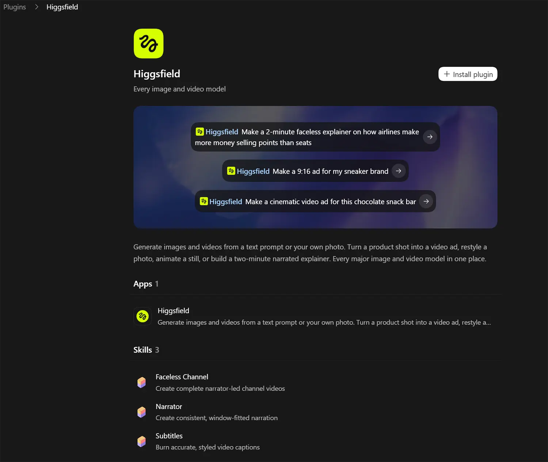The height and width of the screenshot is (462, 548).
Task: Click the Higgsfield plugin title heading
Action: tap(157, 74)
